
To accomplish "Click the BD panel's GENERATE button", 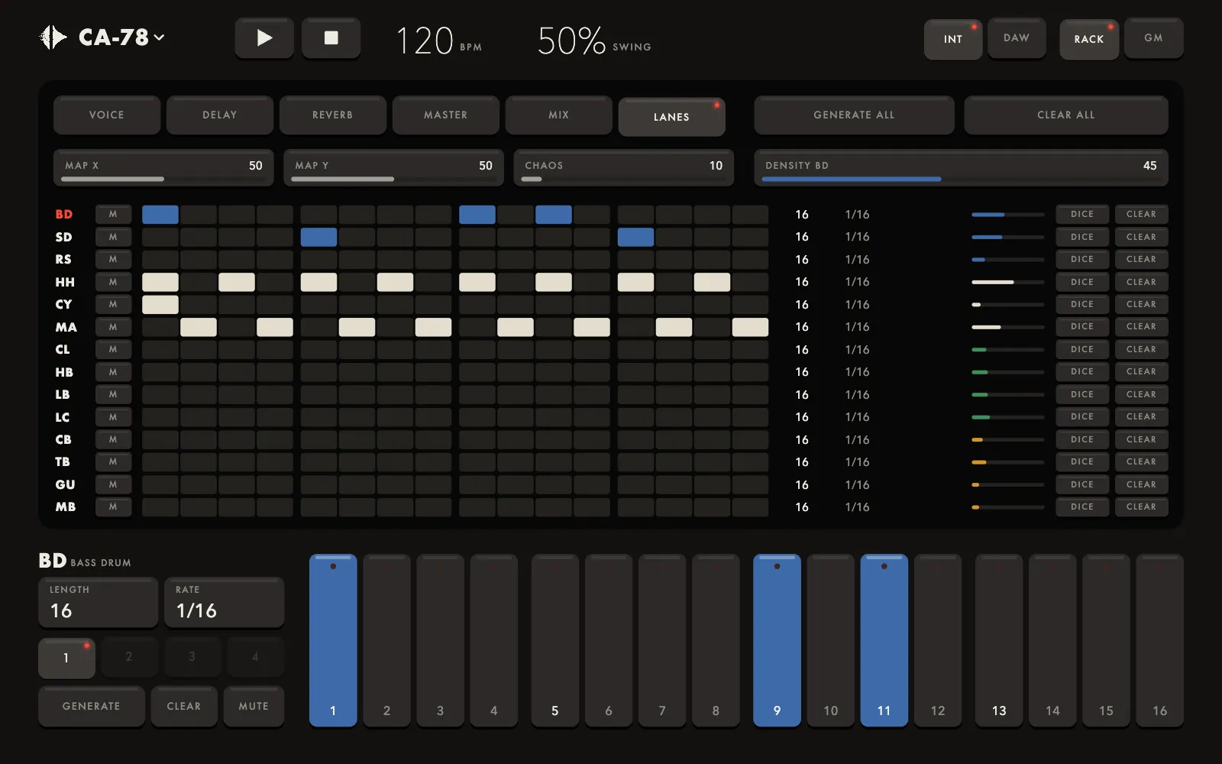I will pyautogui.click(x=92, y=707).
